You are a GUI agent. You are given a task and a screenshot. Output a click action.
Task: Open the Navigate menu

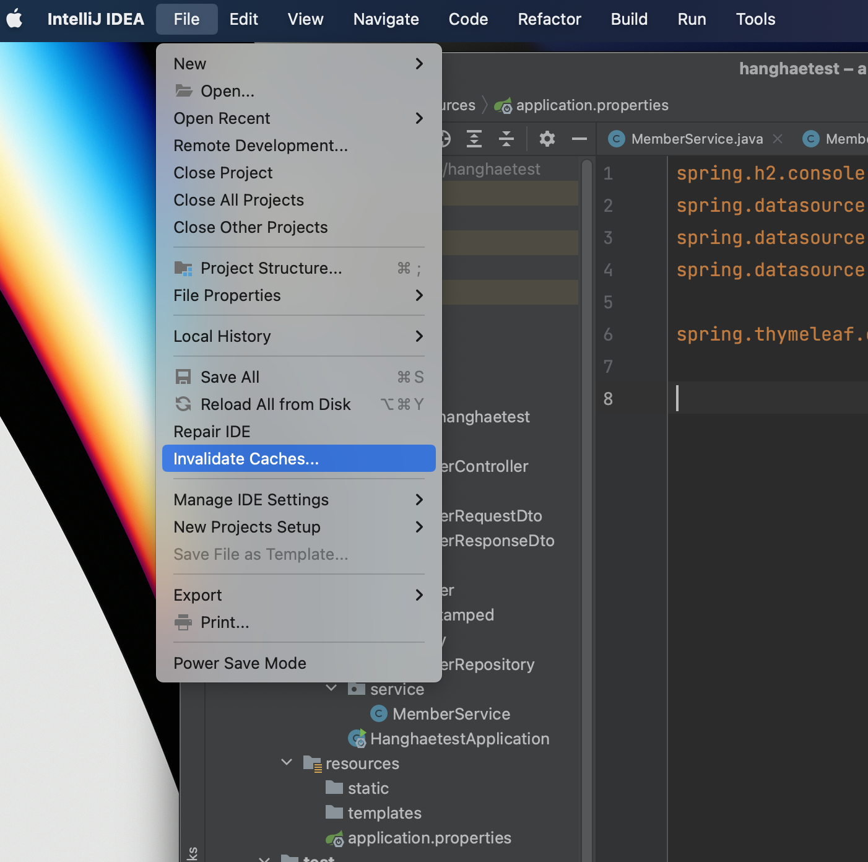(386, 19)
